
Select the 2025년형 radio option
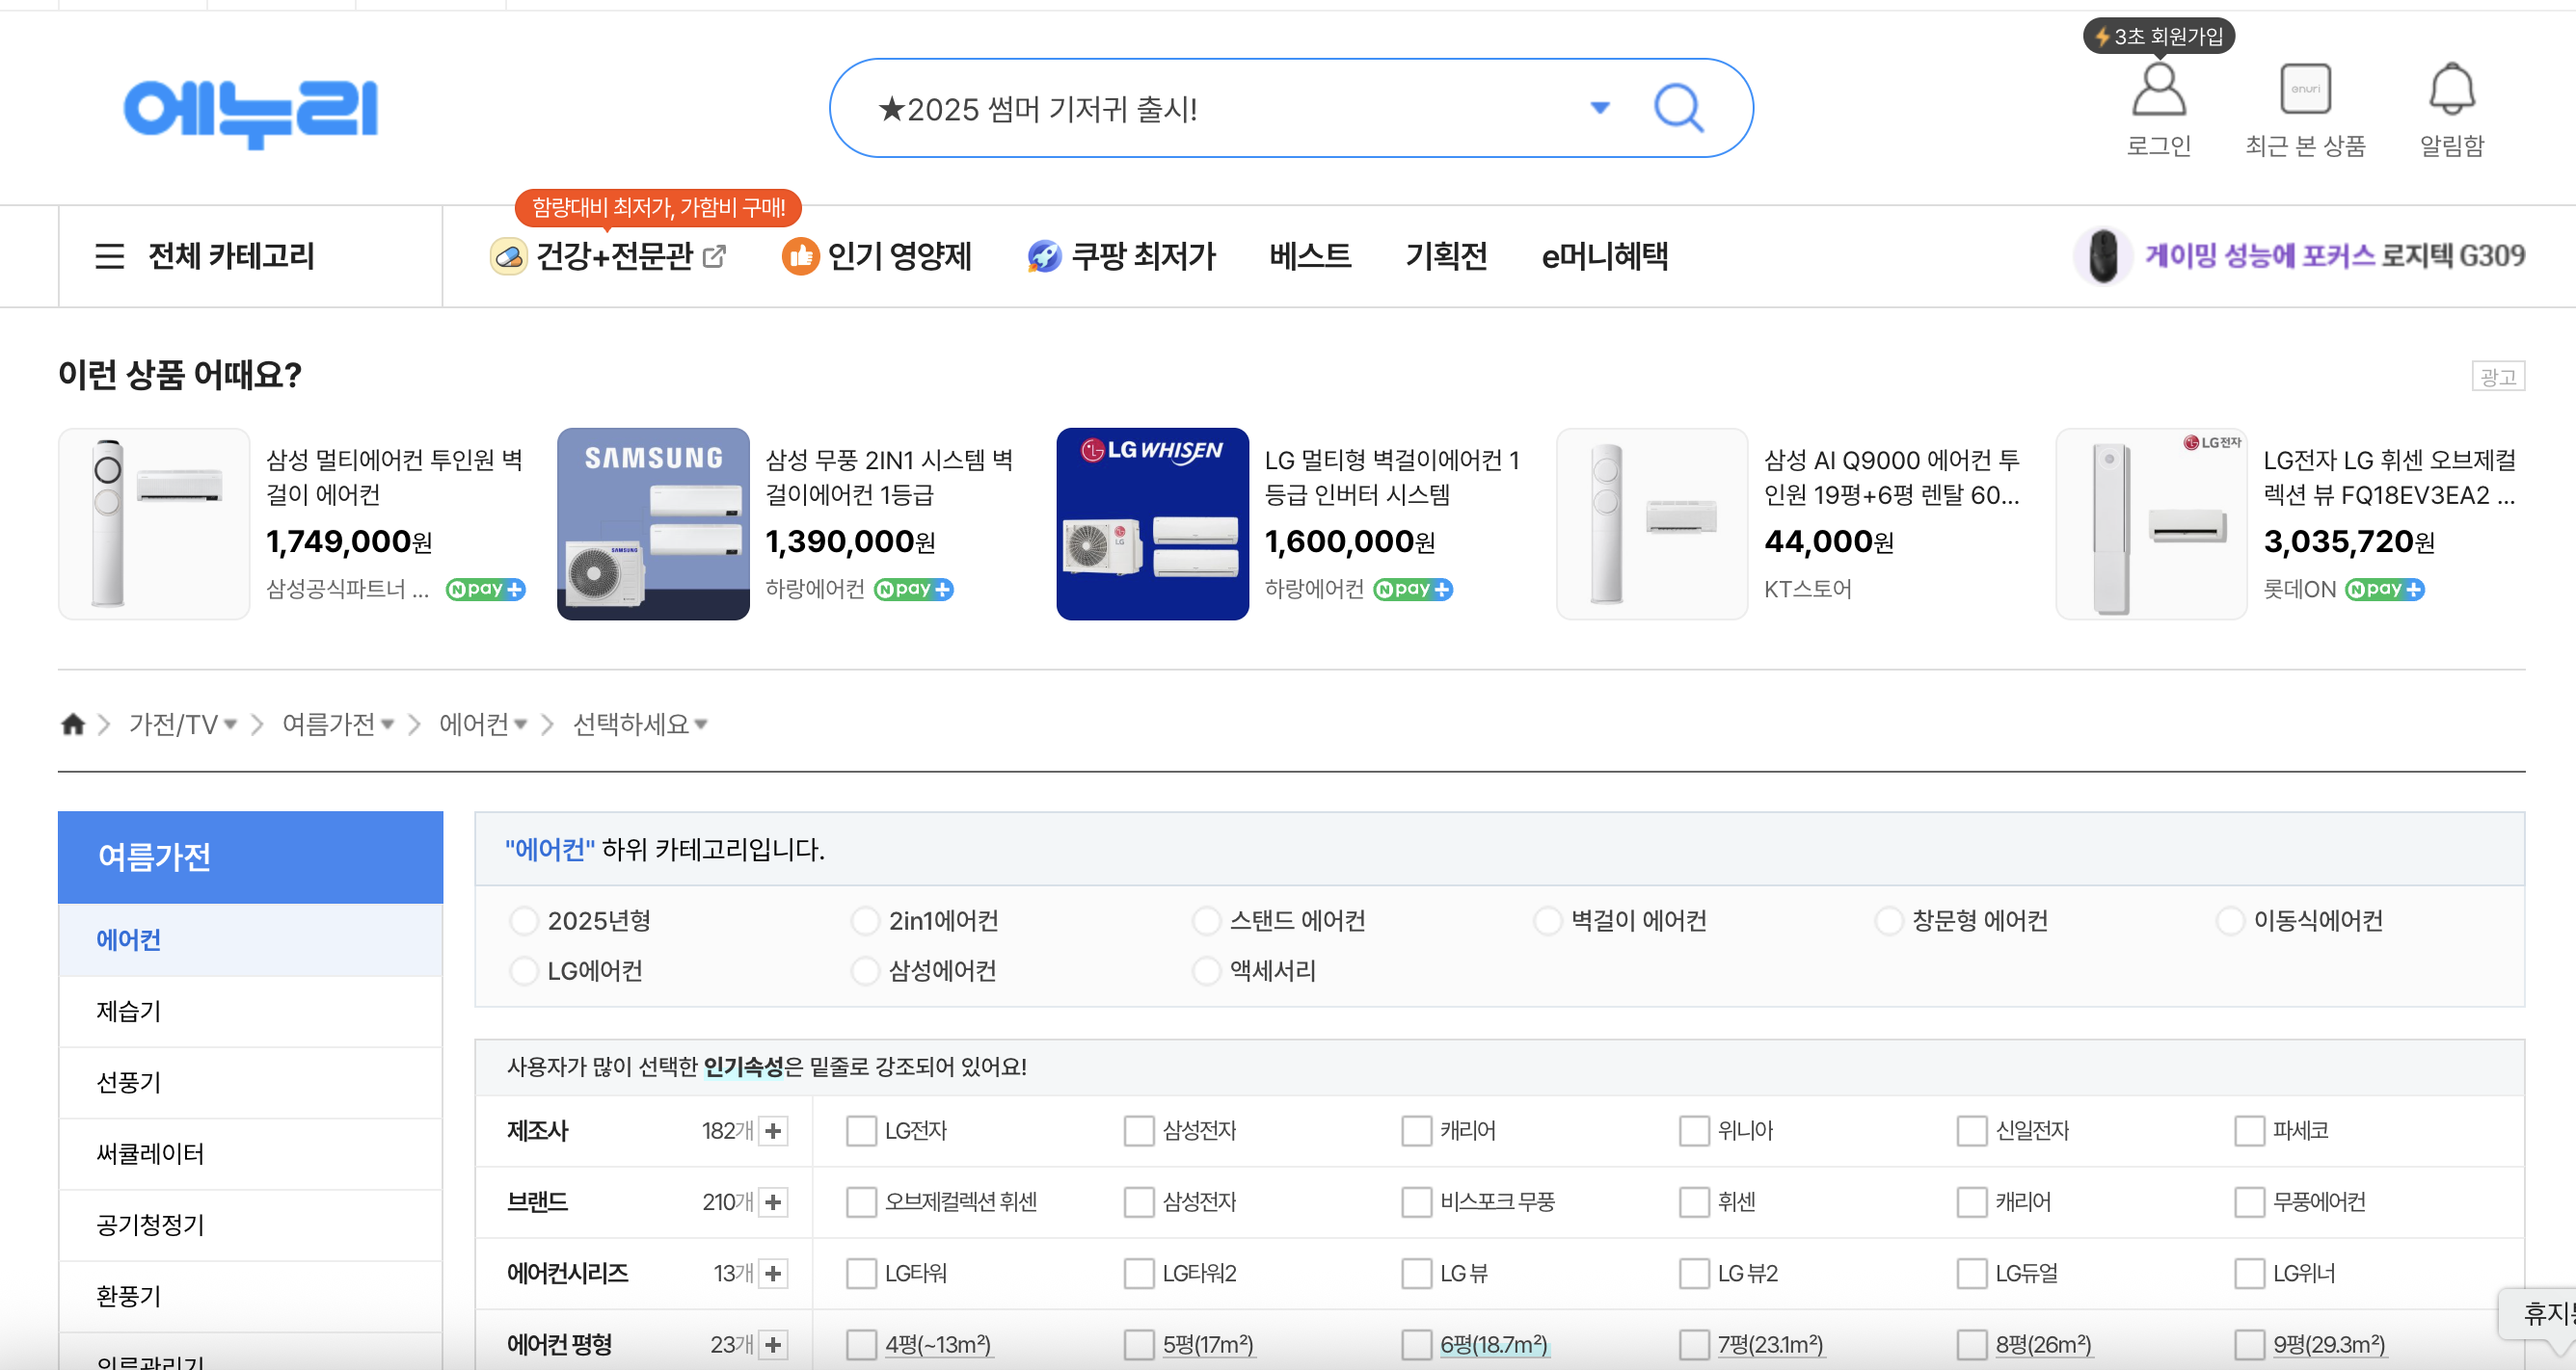point(524,920)
